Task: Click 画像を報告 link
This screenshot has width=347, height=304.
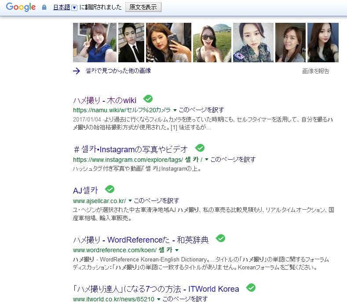Action: (x=316, y=71)
